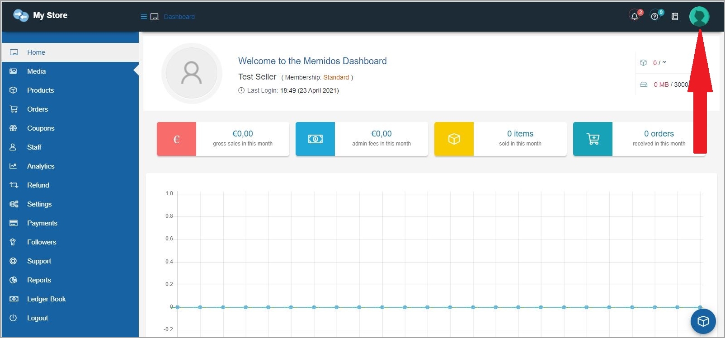Click the Analytics chart icon in the sidebar
The width and height of the screenshot is (725, 338).
(13, 166)
